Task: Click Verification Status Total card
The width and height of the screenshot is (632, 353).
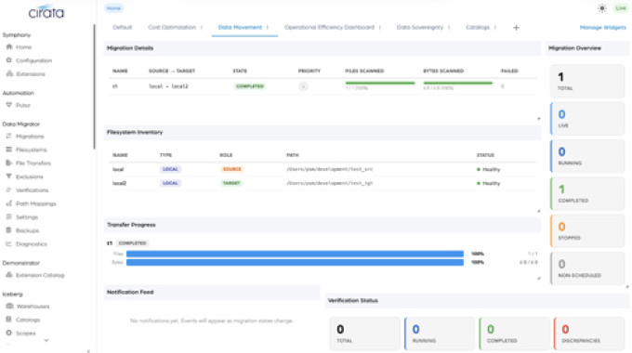Action: click(x=365, y=333)
